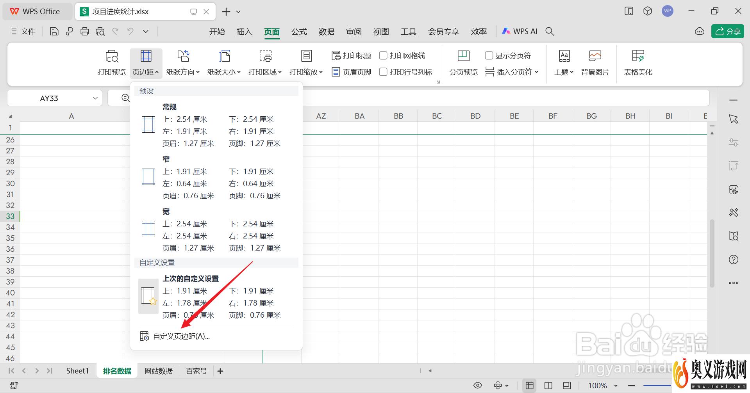
Task: Open the Formulas (公式) ribbon tab
Action: click(x=299, y=32)
